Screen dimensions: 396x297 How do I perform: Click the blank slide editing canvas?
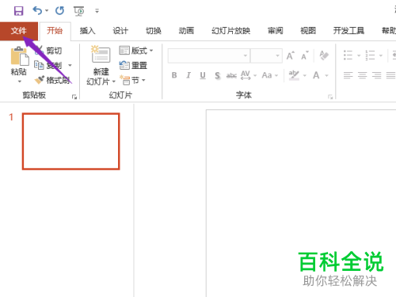[x=301, y=204]
